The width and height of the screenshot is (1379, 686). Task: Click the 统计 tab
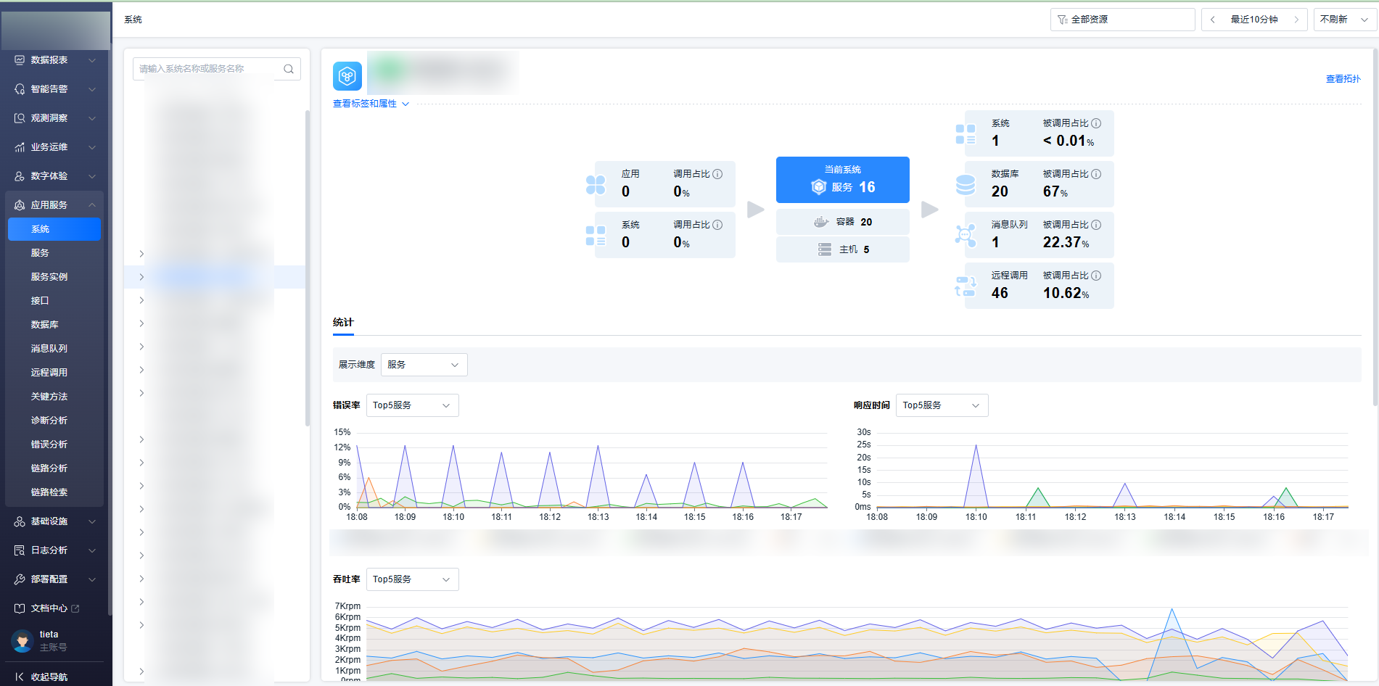343,323
